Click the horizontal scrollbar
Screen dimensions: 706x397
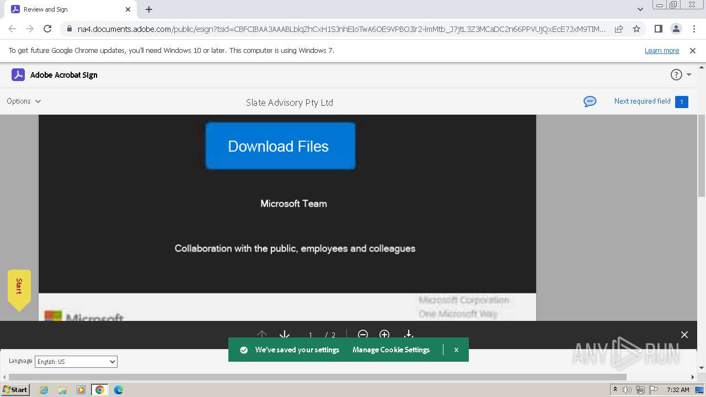coord(318,377)
